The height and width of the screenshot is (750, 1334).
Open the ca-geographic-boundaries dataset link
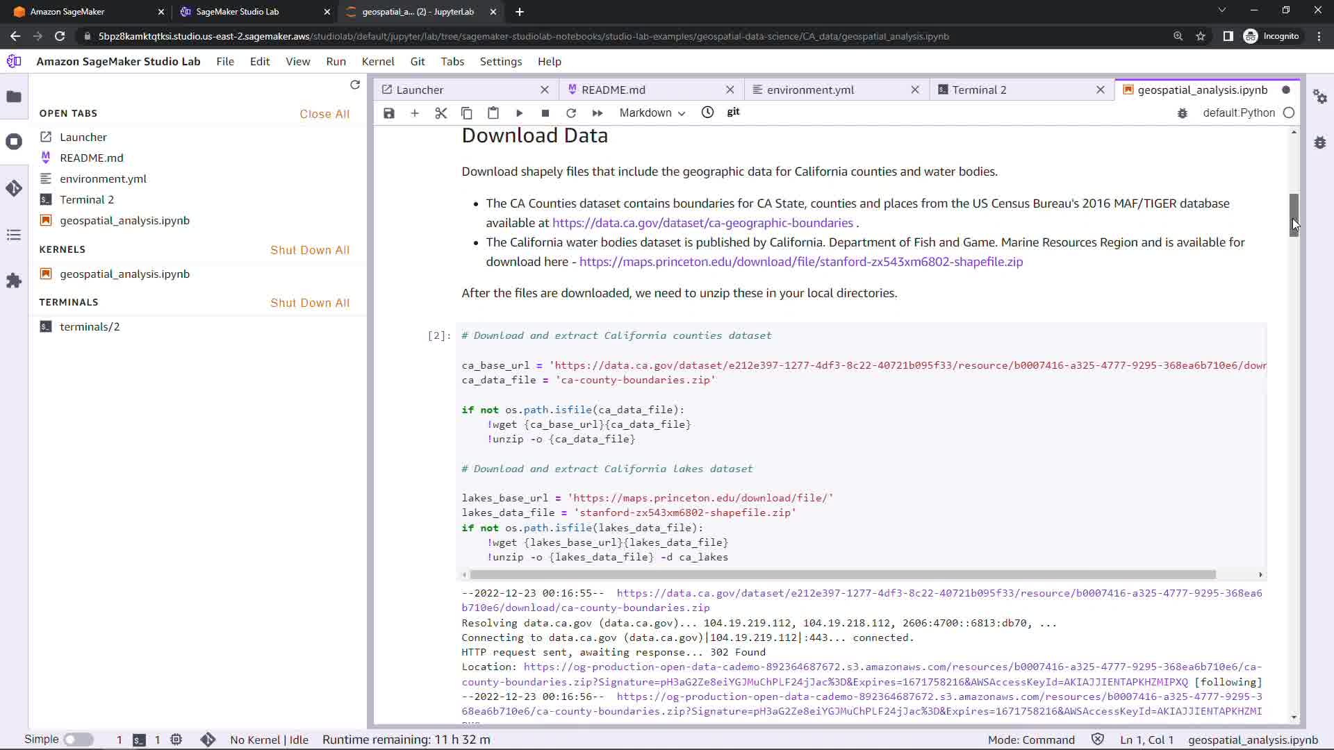pyautogui.click(x=702, y=223)
